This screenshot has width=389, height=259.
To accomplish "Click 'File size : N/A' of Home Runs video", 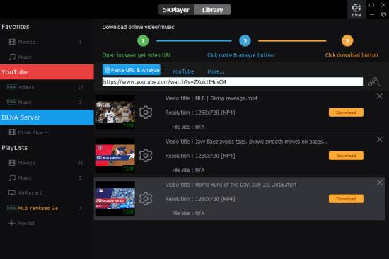I will point(188,213).
